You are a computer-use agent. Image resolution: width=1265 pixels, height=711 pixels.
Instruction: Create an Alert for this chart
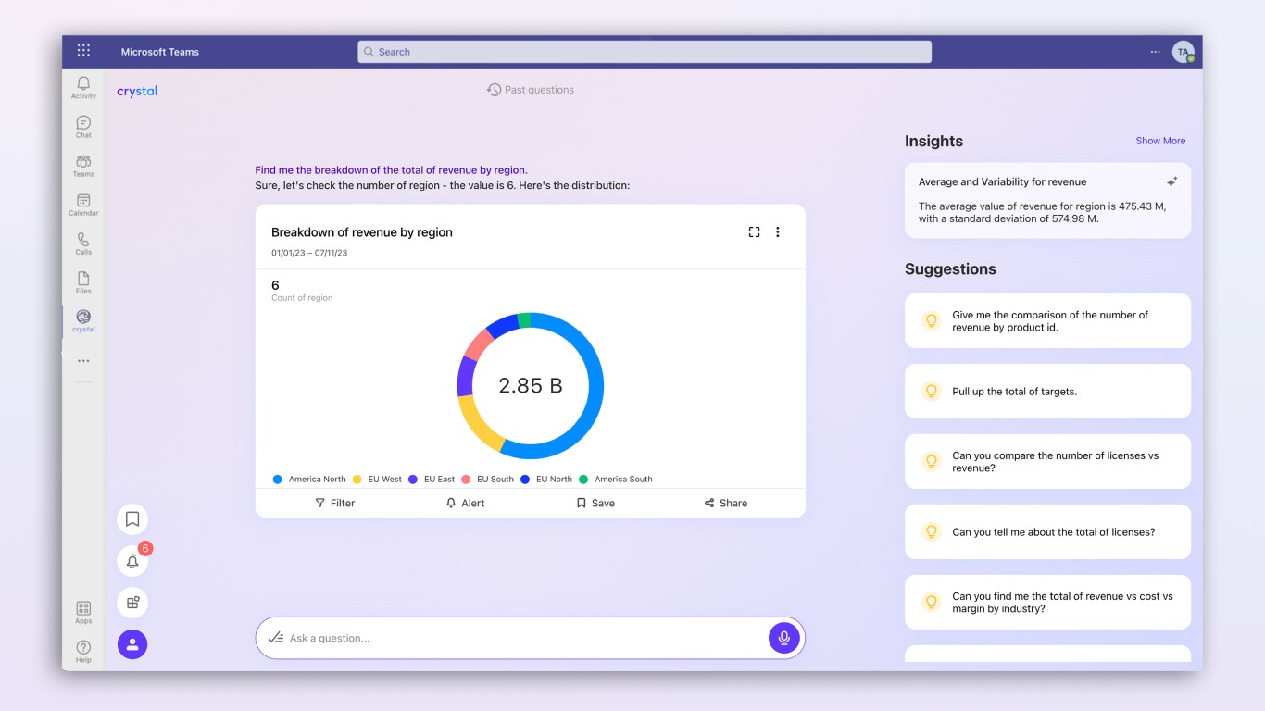coord(465,503)
